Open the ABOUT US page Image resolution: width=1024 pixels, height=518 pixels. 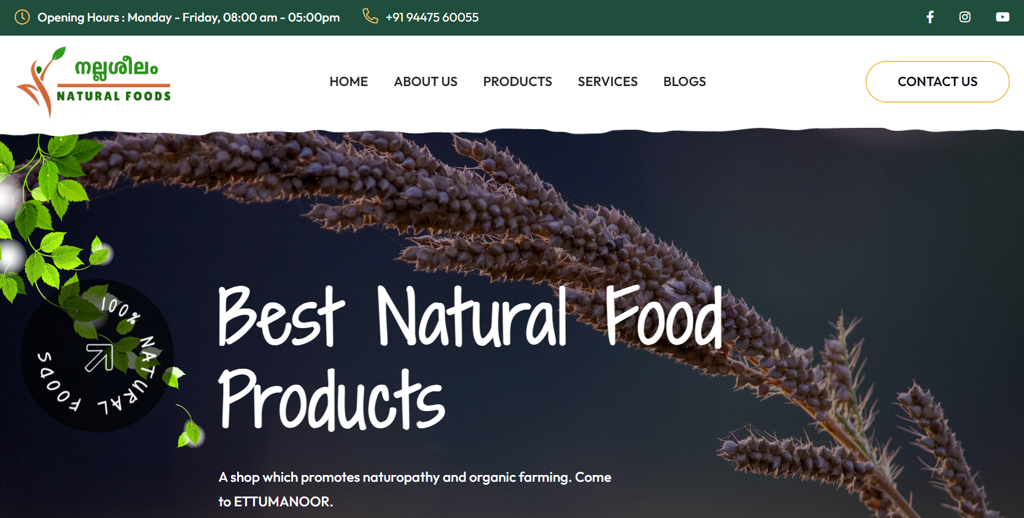point(426,82)
